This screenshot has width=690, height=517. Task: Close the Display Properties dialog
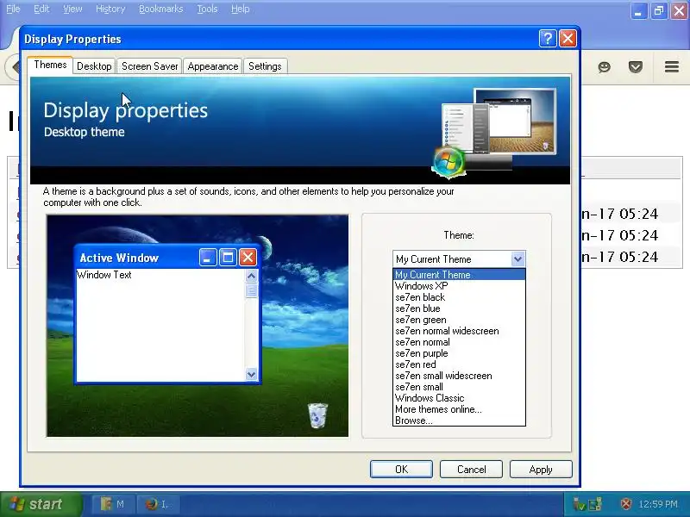[x=568, y=39]
